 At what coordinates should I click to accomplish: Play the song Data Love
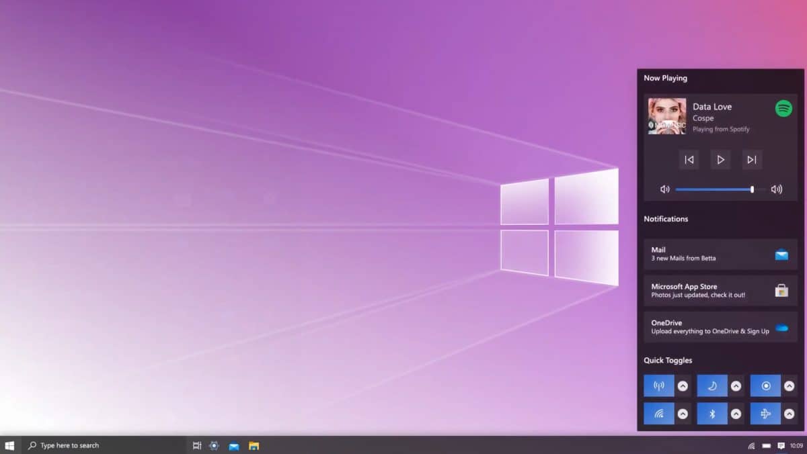720,159
